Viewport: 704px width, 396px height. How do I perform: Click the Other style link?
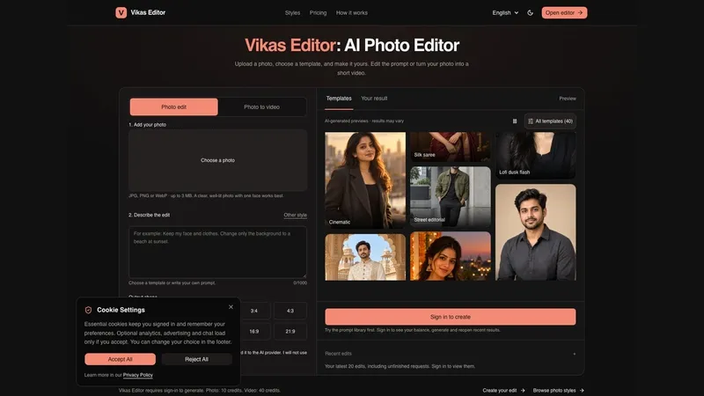295,215
